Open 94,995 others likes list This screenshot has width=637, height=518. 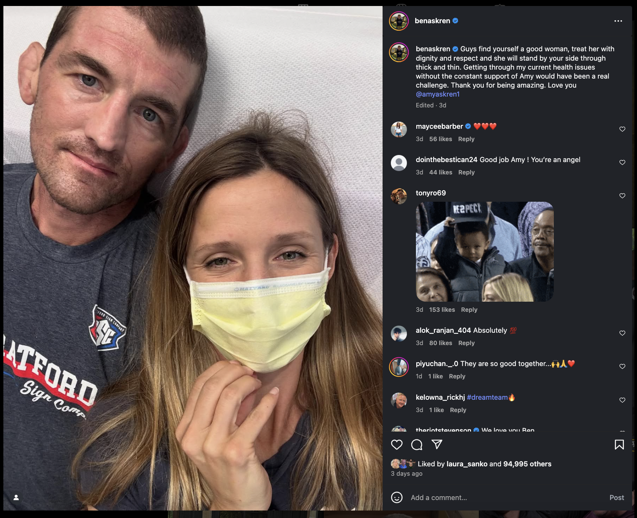(527, 464)
